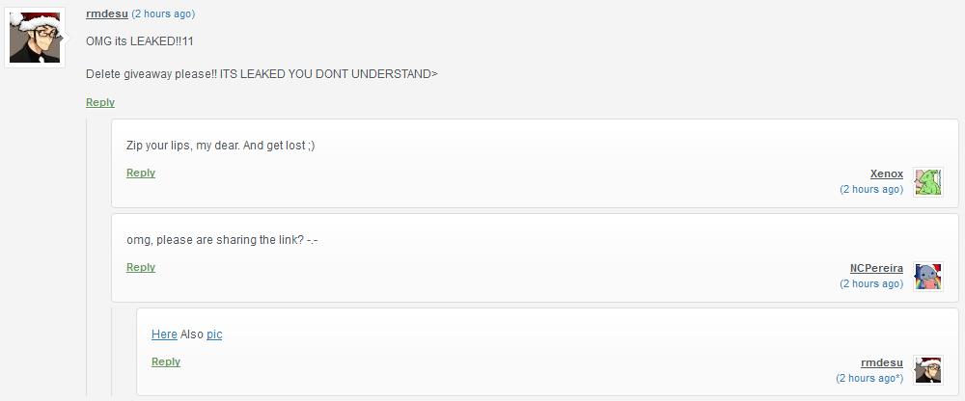
Task: Click the timestamp under NCPereira's name
Action: coord(871,283)
